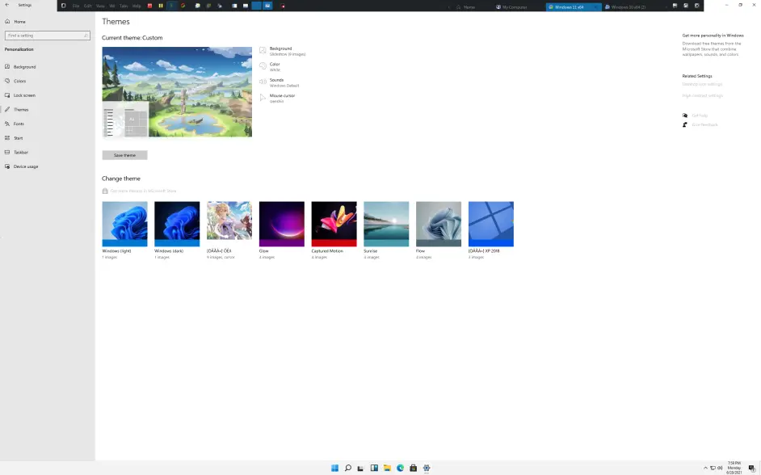Click the Find a setting search box
The width and height of the screenshot is (761, 475).
(x=47, y=36)
